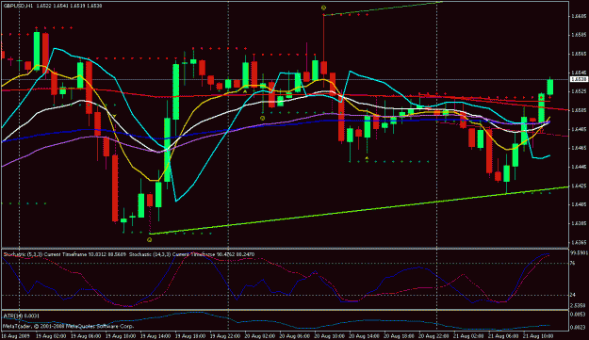Screen dimensions: 589x340
Task: Click the 18 Aug 2009 time label
Action: 15,335
